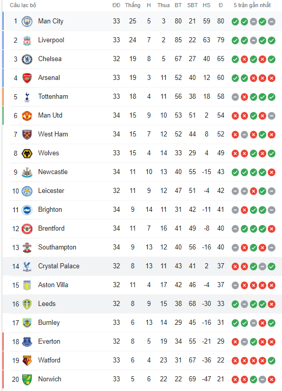This screenshot has width=282, height=391.
Task: Click the Tottenham cockerel logo
Action: point(27,97)
